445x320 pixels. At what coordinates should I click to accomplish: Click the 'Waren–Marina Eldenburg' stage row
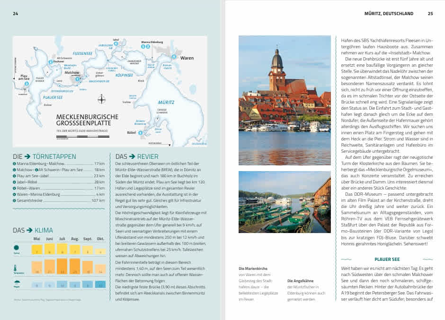pyautogui.click(x=59, y=194)
